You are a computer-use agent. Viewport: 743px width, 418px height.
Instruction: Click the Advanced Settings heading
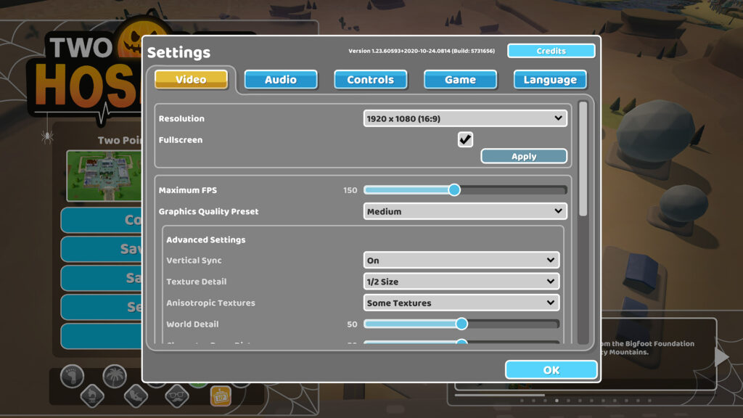[x=205, y=239]
